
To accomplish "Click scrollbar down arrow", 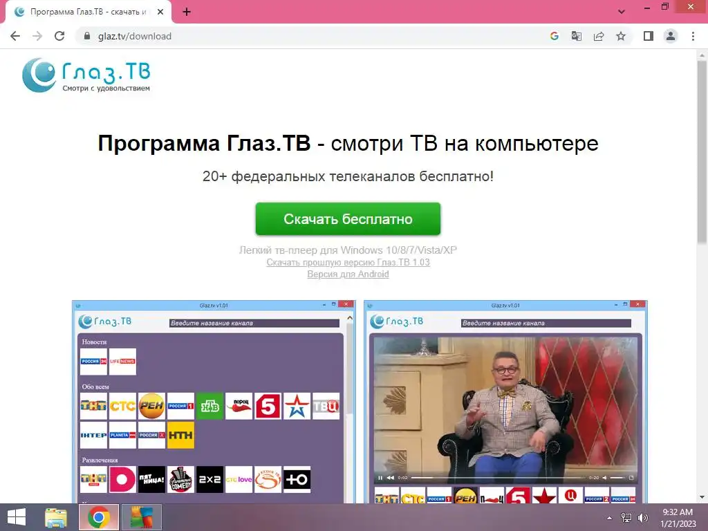I will click(702, 497).
